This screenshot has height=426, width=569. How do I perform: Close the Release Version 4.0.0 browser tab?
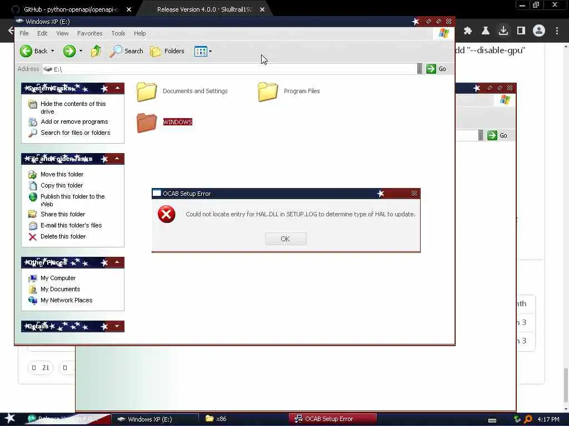point(262,10)
